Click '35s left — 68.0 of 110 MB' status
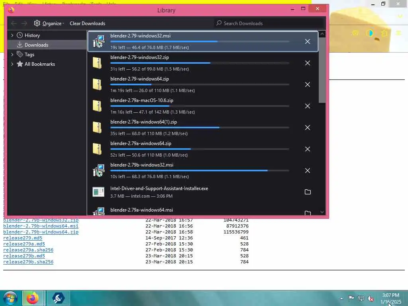 [149, 133]
